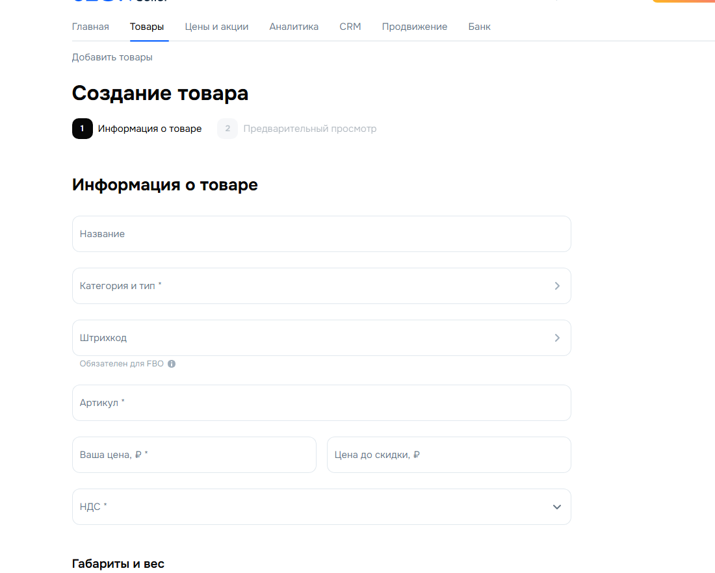Switch to the CRM tab
Image resolution: width=715 pixels, height=573 pixels.
pyautogui.click(x=350, y=27)
